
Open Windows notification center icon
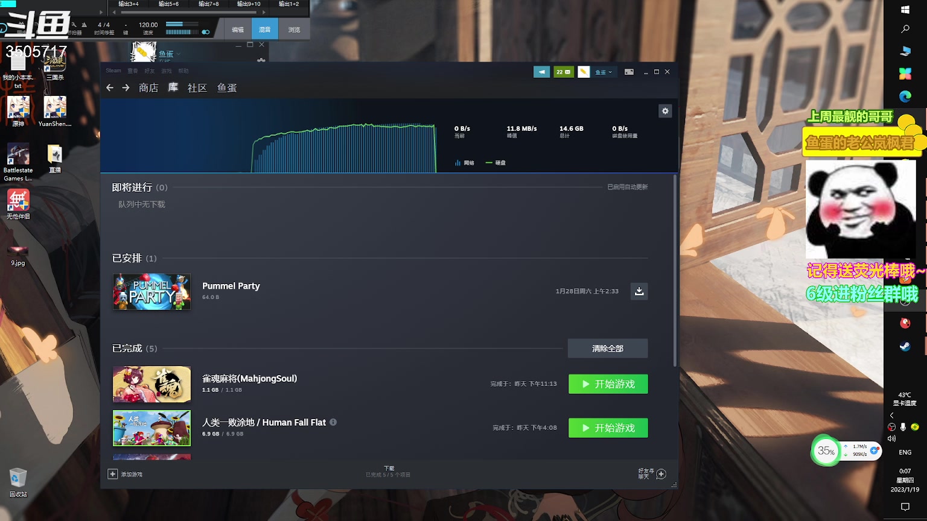click(905, 507)
